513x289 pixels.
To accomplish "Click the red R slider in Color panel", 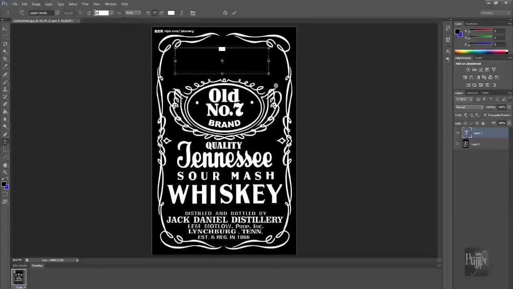I will [481, 31].
